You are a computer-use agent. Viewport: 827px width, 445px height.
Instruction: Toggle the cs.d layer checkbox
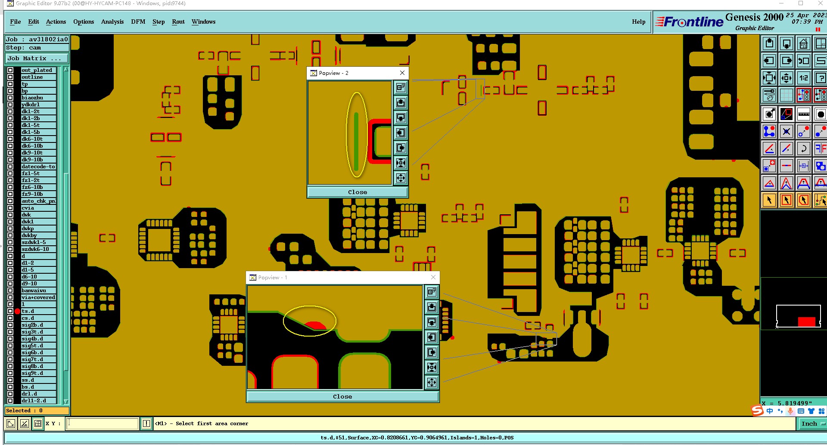click(x=10, y=318)
